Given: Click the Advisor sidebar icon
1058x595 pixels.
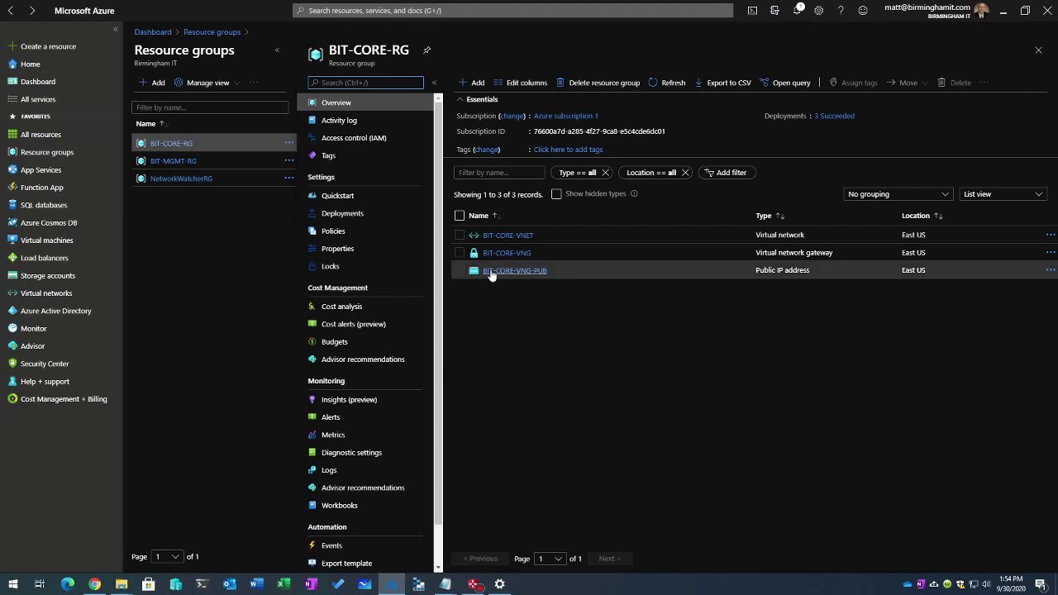Looking at the screenshot, I should pyautogui.click(x=12, y=346).
